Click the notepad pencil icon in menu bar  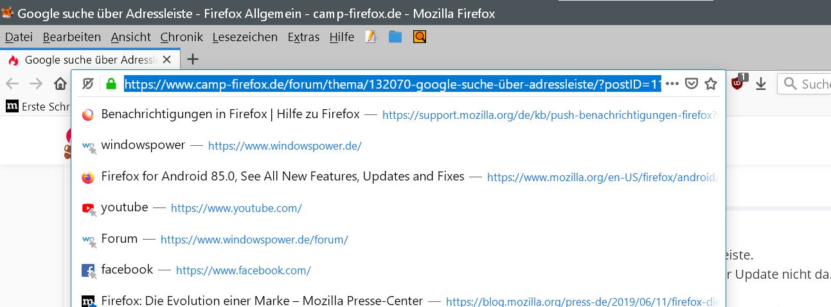370,37
